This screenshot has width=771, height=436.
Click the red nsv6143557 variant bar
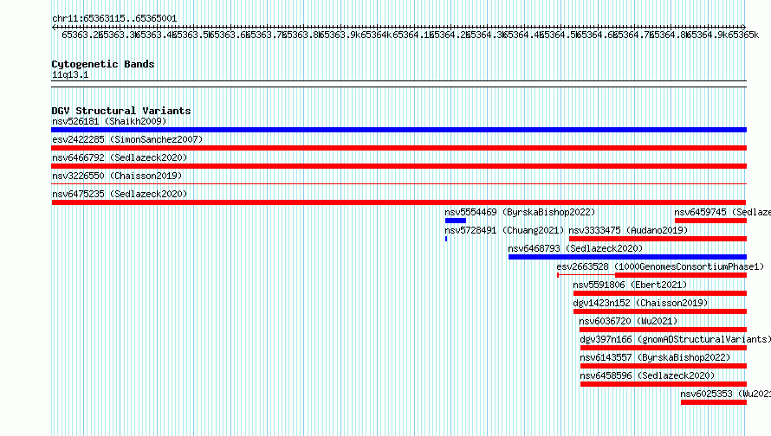click(x=664, y=366)
